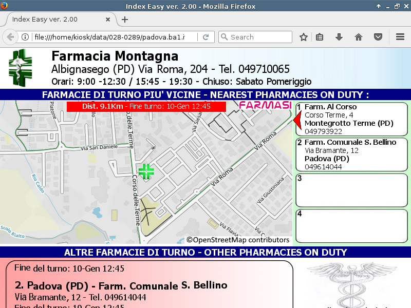
Task: Click the Firefox back arrow button
Action: [x=10, y=37]
